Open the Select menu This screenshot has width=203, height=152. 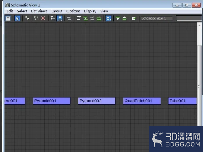pos(22,11)
